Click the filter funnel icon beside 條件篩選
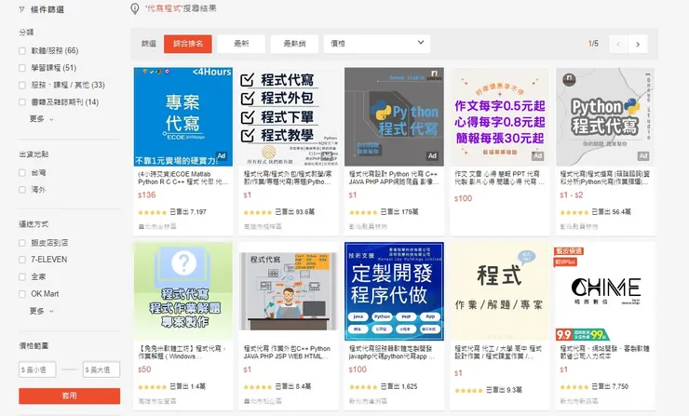The width and height of the screenshot is (689, 416). click(x=21, y=8)
